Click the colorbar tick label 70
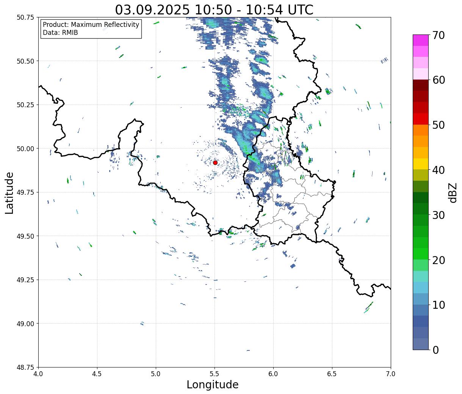The image size is (462, 394). point(439,35)
